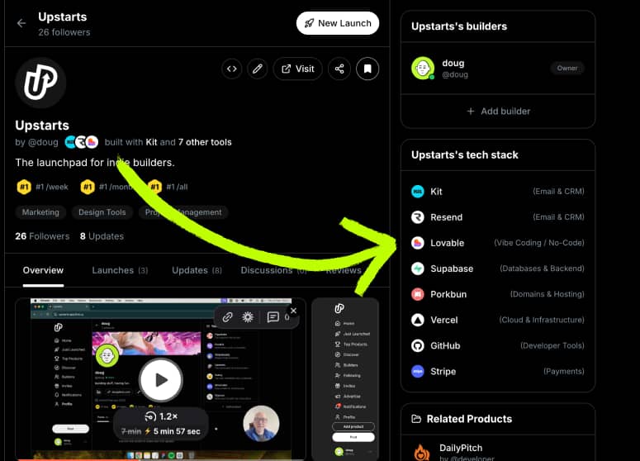Open Supabase in the tech stack list
The width and height of the screenshot is (640, 461).
pyautogui.click(x=452, y=269)
